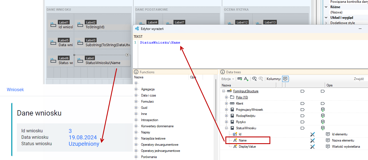Click the tag icon in RodzajKredytu row

click(x=303, y=116)
